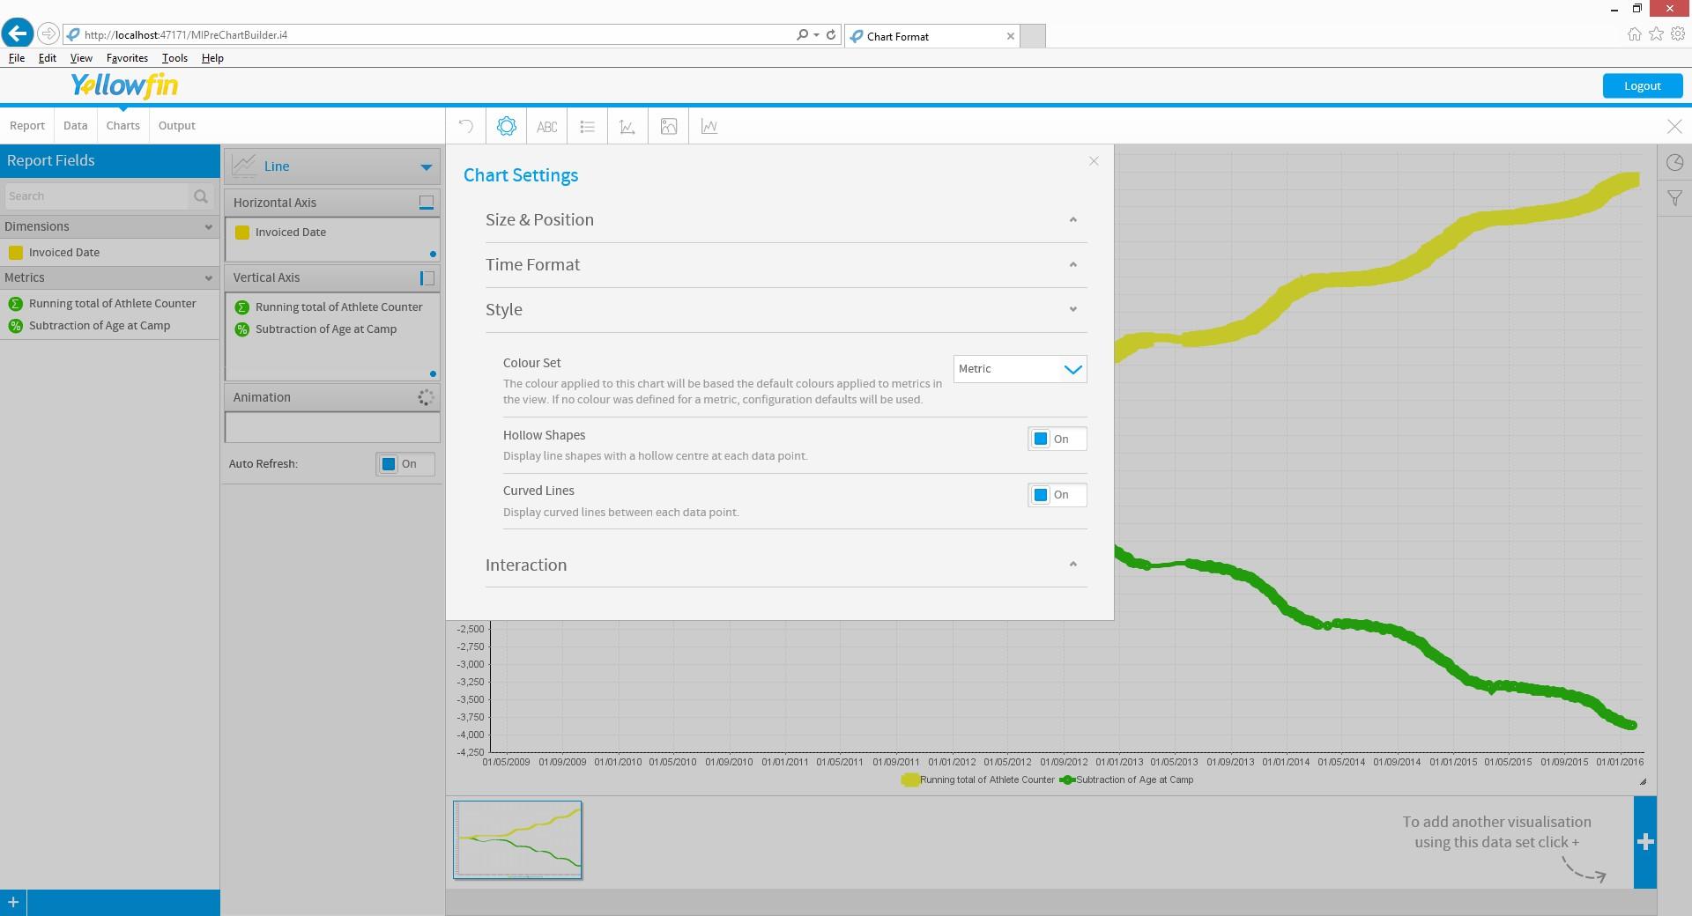Image resolution: width=1692 pixels, height=916 pixels.
Task: Switch to the Data step tab
Action: pyautogui.click(x=76, y=126)
